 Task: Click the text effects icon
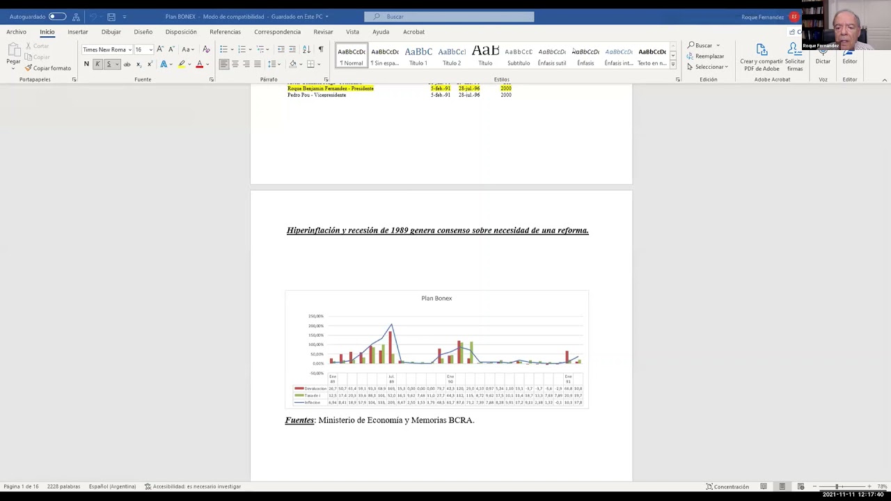click(x=164, y=64)
